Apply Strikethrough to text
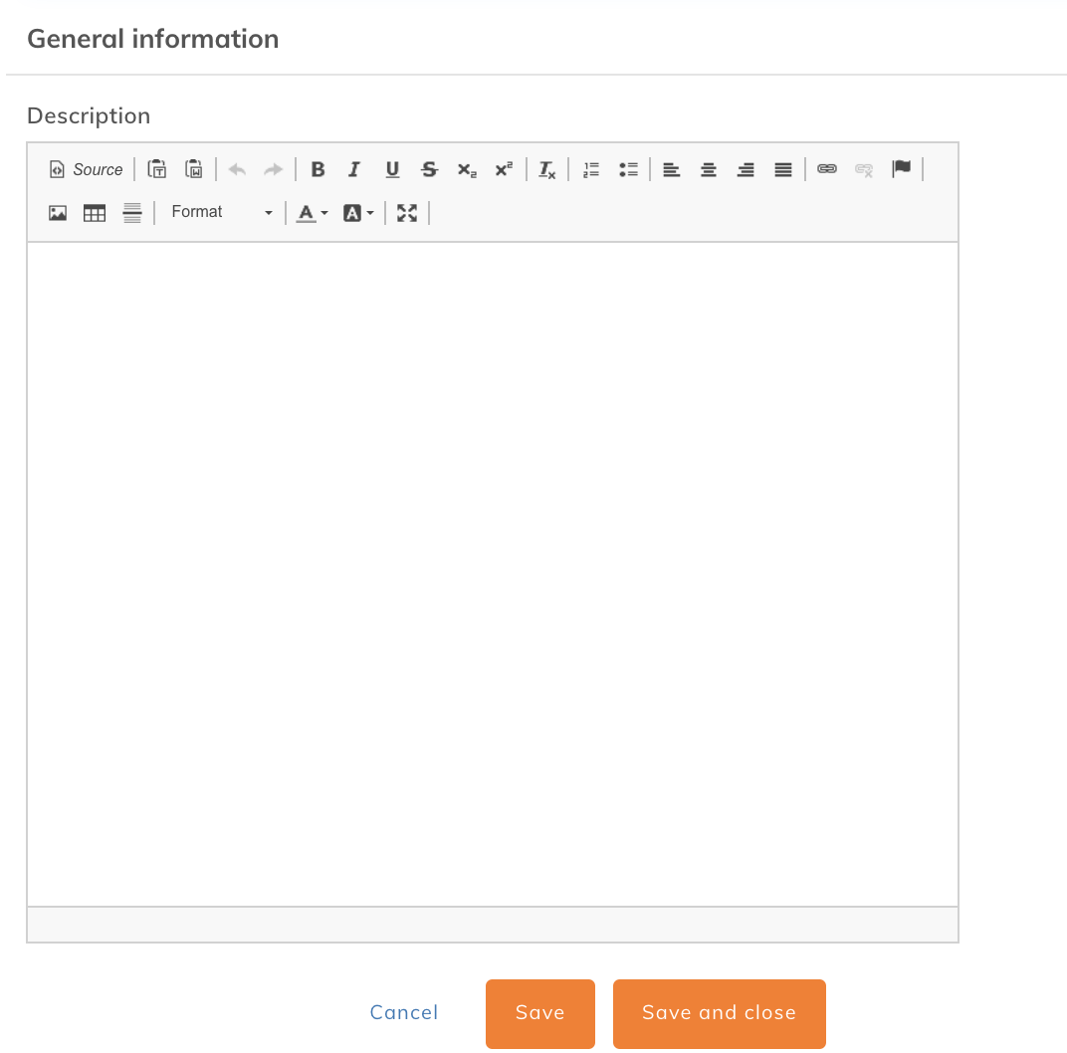The image size is (1067, 1053). tap(429, 169)
